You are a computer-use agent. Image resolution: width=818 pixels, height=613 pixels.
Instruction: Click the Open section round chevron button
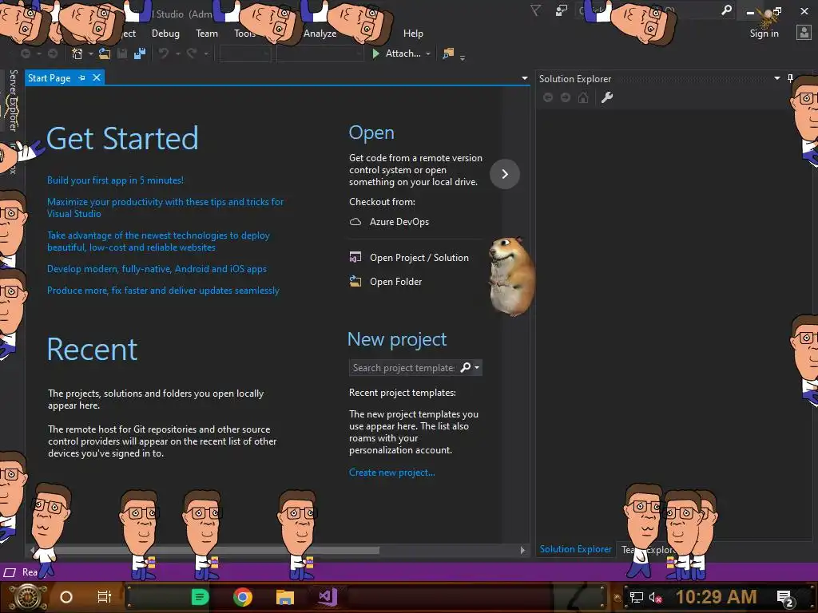tap(505, 173)
